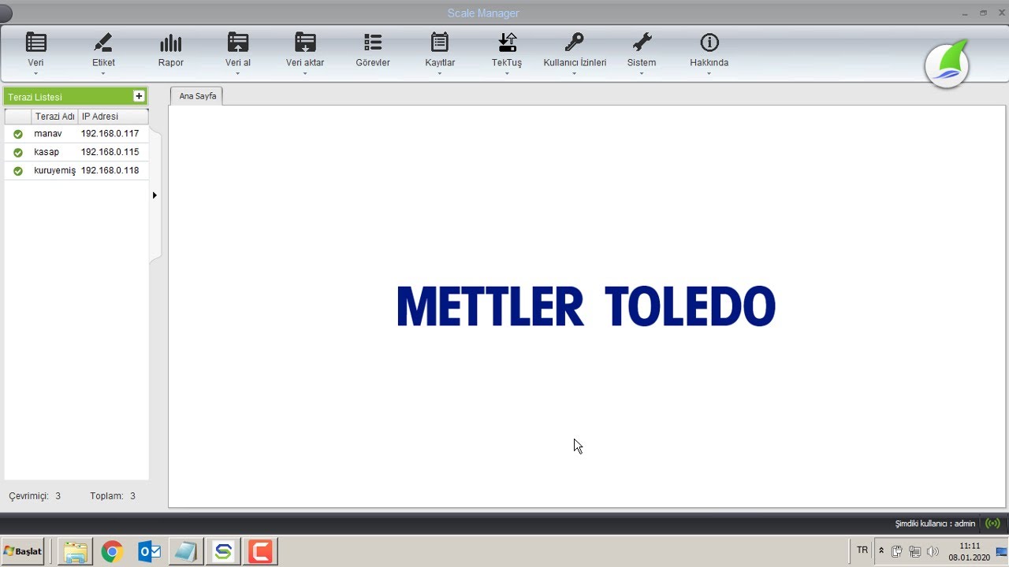Click the TR language indicator
1009x567 pixels.
(862, 550)
